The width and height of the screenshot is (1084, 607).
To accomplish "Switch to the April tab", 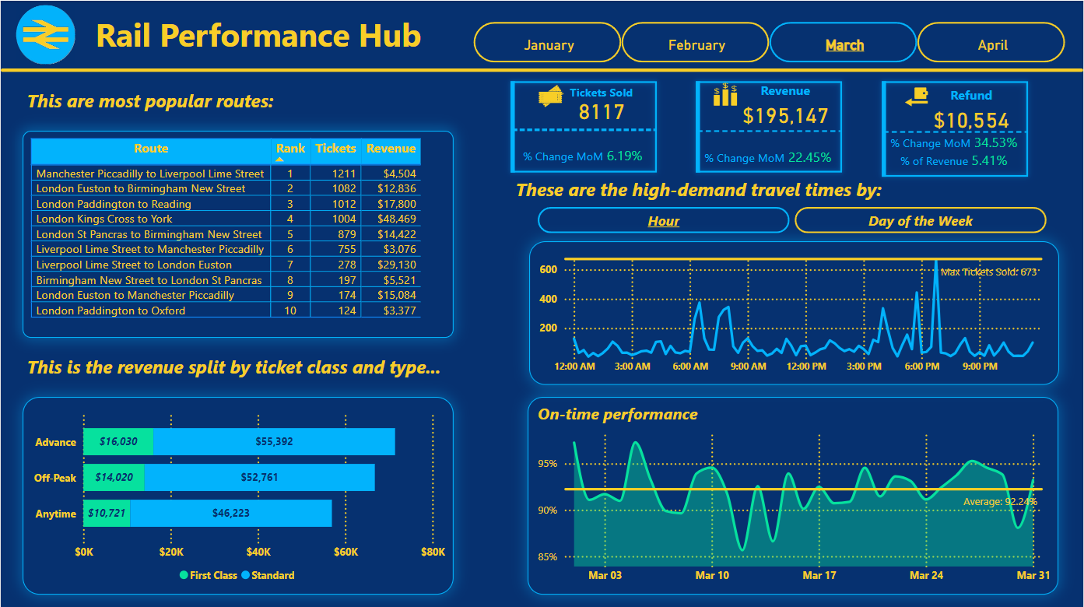I will [x=993, y=42].
